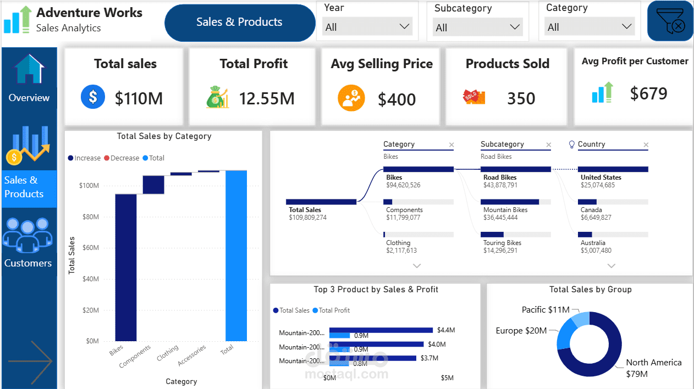Open the Subcategory filter dropdown
Viewport: 694px width, 389px height.
(477, 27)
